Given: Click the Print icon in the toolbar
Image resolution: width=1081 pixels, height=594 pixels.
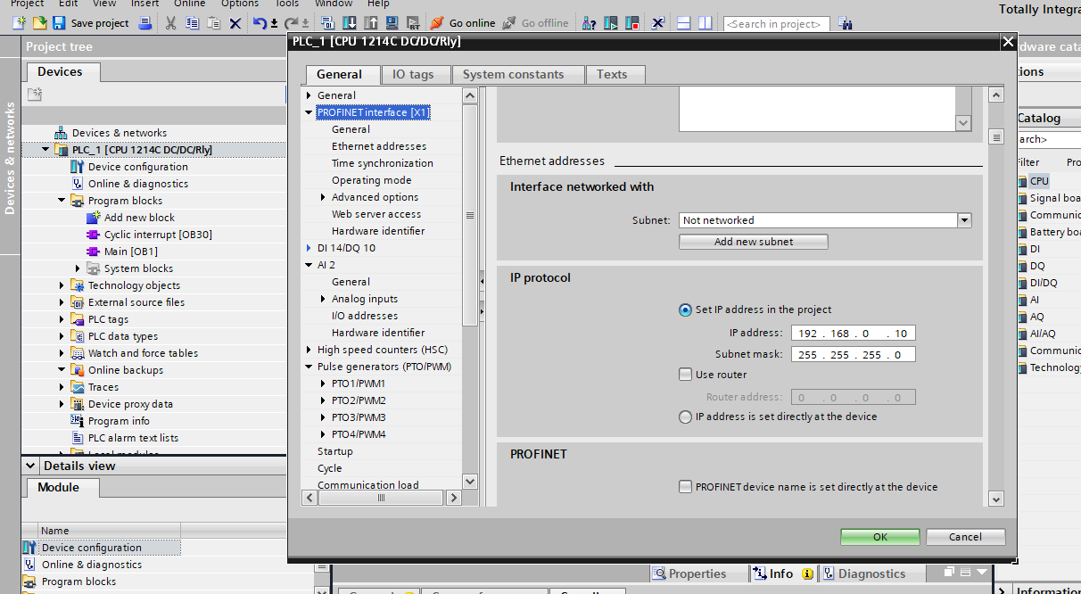Looking at the screenshot, I should pos(144,23).
